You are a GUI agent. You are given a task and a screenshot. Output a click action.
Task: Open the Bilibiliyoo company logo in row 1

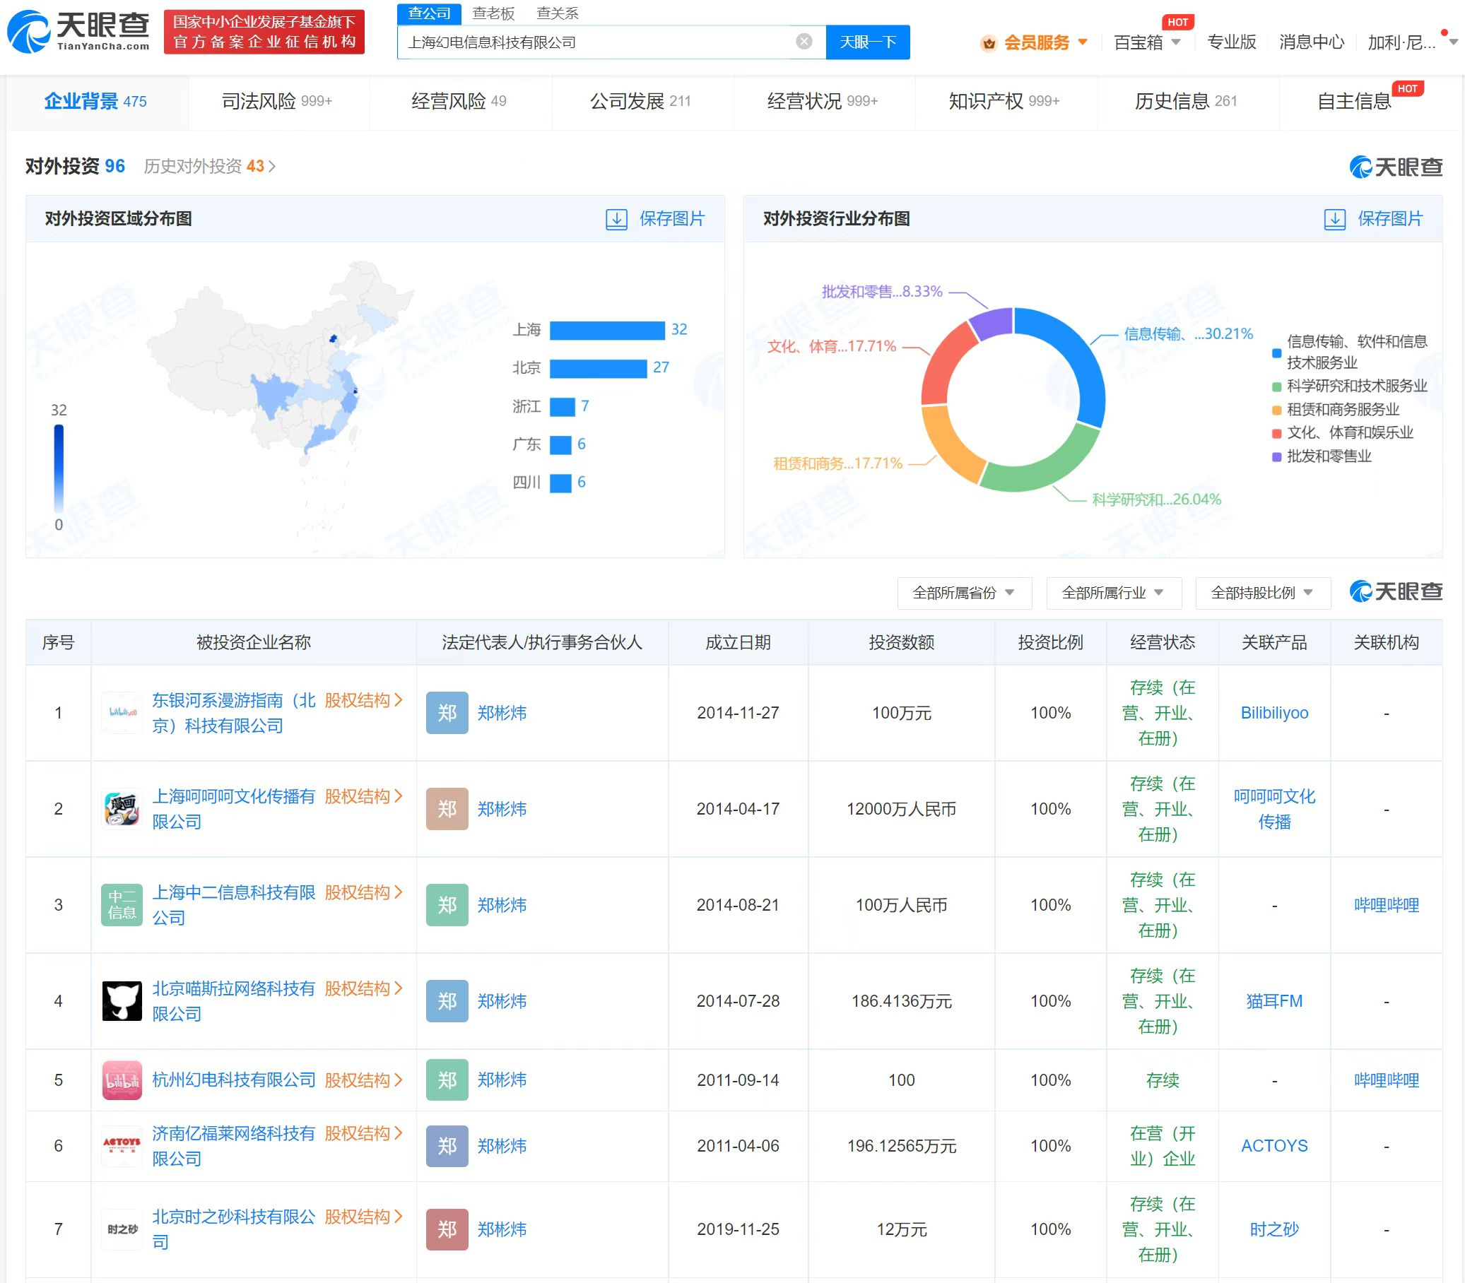tap(122, 712)
